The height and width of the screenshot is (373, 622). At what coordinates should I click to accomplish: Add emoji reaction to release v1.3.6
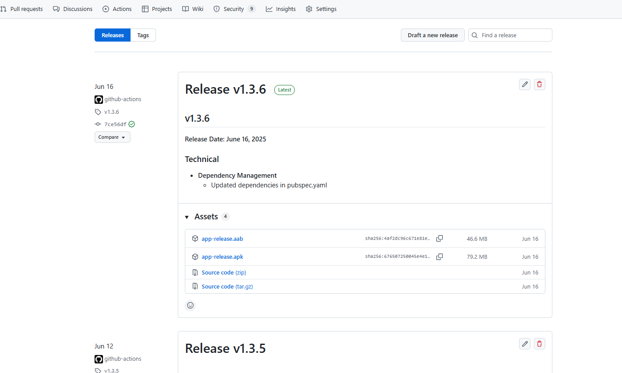click(x=190, y=306)
